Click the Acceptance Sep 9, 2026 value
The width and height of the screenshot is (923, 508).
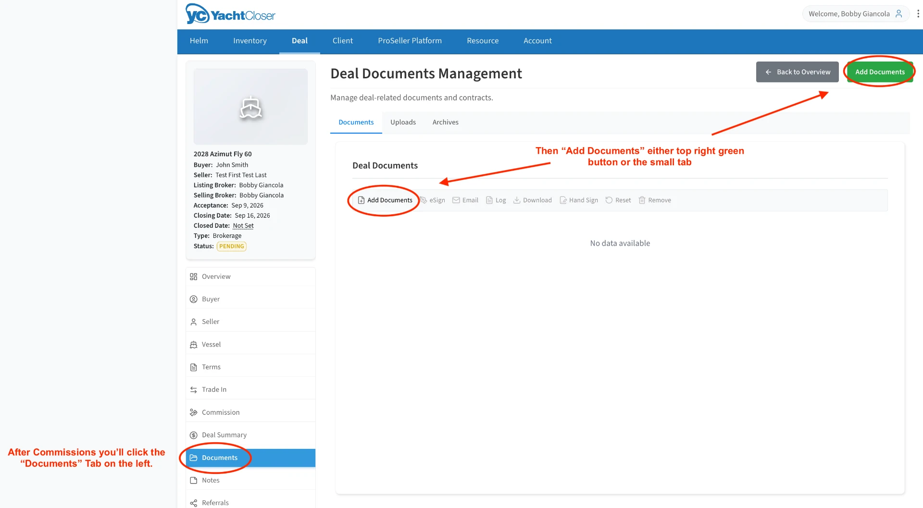247,206
